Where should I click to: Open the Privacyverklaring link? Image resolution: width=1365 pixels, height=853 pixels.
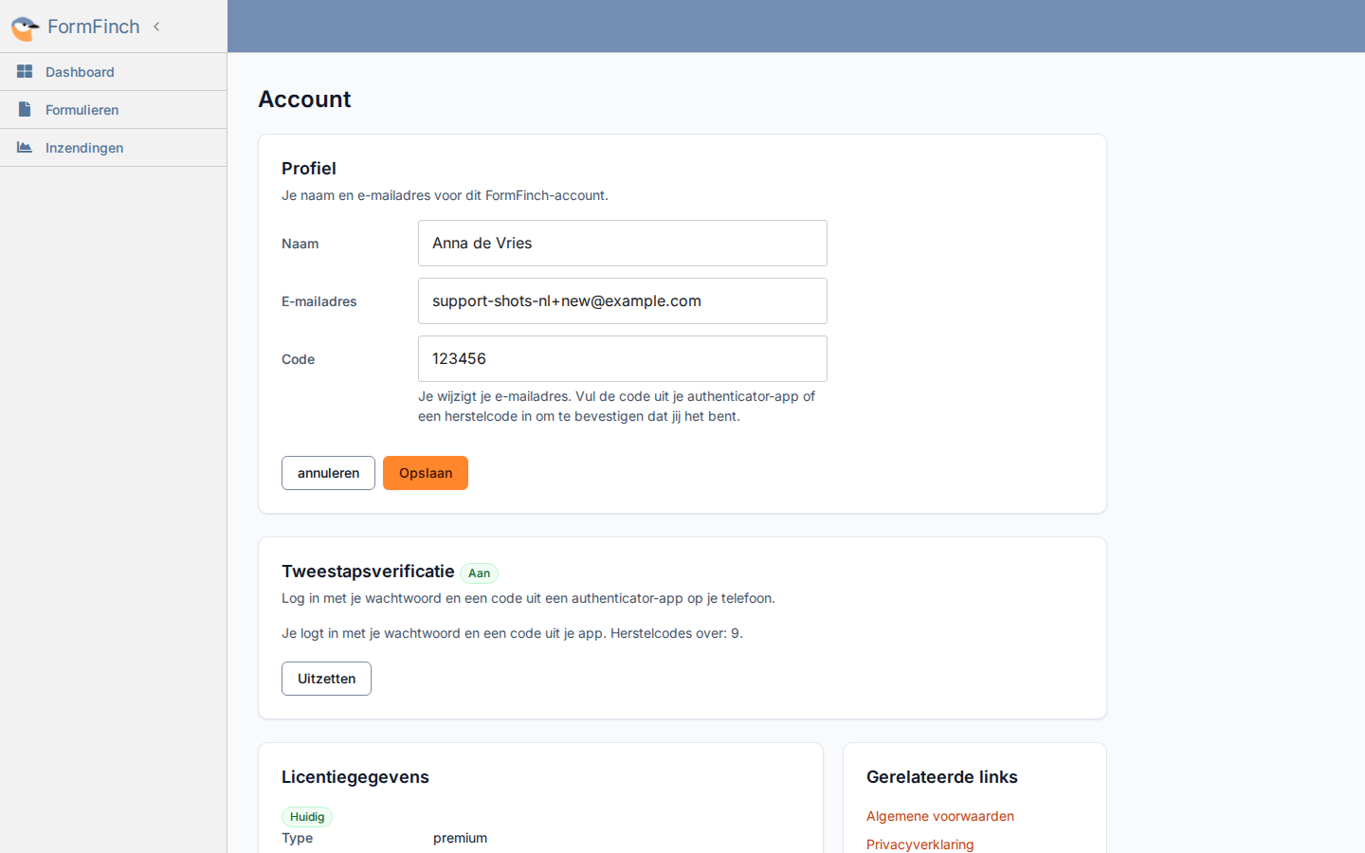[x=919, y=844]
